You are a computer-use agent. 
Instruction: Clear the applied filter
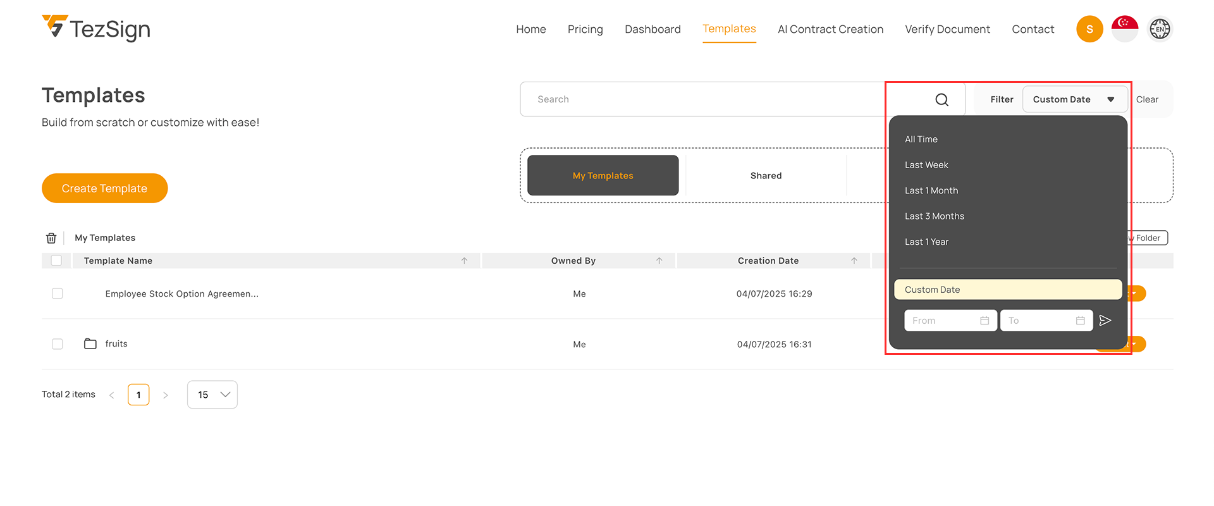1146,99
